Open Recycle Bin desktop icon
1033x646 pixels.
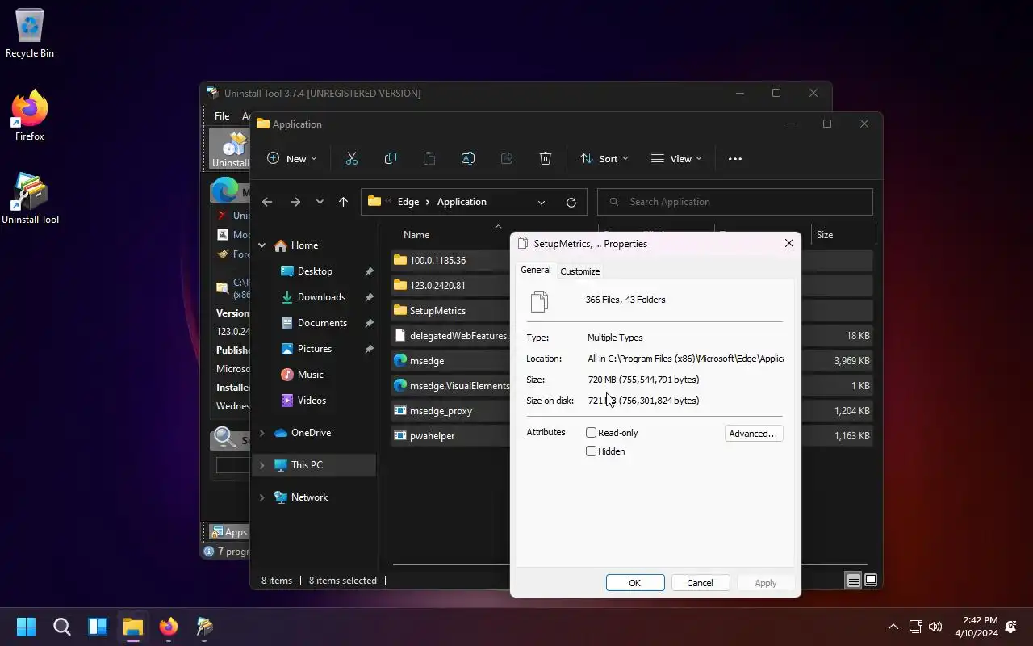[x=30, y=33]
